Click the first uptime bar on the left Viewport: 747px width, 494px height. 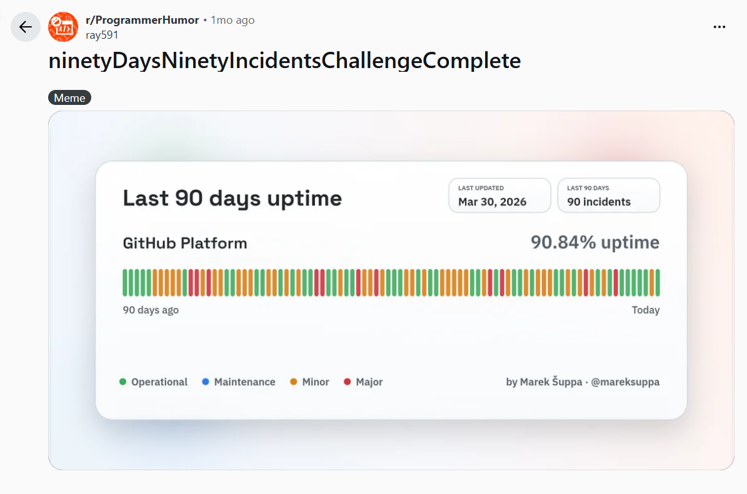pos(125,283)
